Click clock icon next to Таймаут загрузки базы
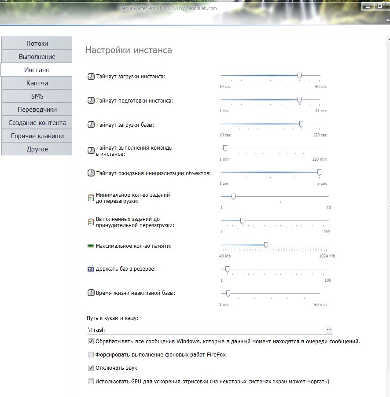 pyautogui.click(x=91, y=125)
